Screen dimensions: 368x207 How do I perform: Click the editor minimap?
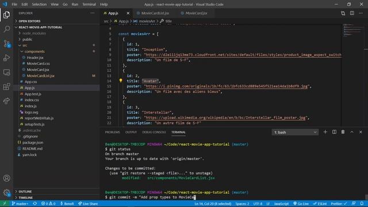[354, 30]
